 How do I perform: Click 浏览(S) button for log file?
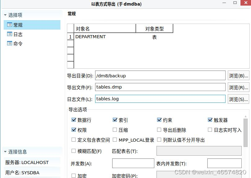point(238,99)
